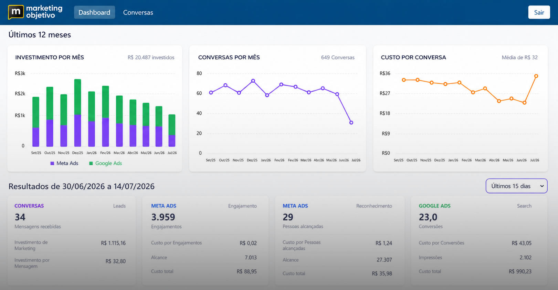The image size is (558, 290).
Task: Click 'Mensagens recebidas' label
Action: click(38, 227)
